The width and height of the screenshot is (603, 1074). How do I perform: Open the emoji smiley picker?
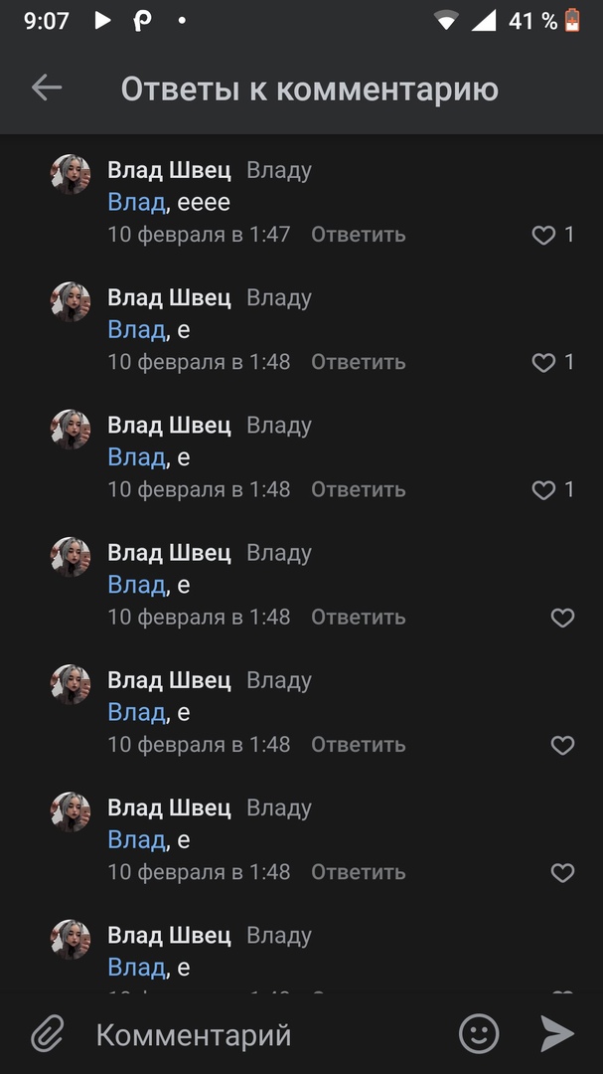point(479,1034)
